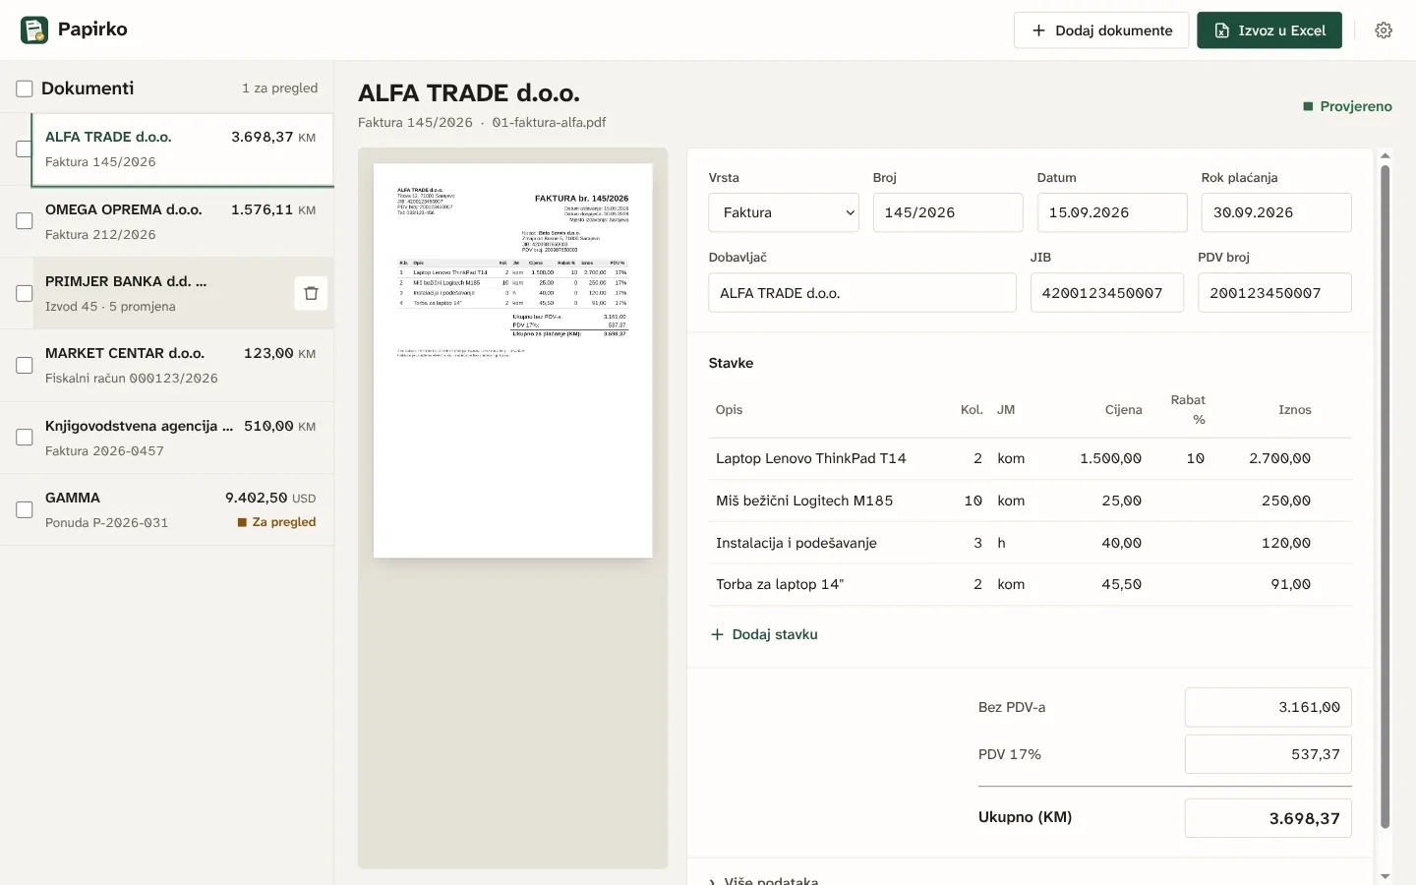Click Dodaj dokumente button

coord(1101,30)
